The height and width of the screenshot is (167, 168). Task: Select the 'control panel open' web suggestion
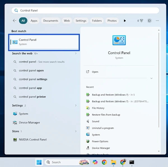(31, 71)
